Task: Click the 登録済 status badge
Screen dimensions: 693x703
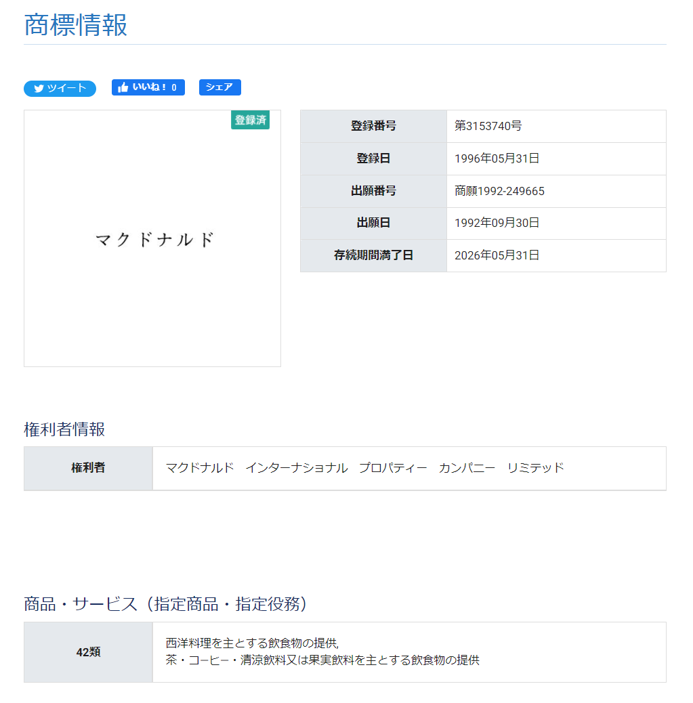Action: [x=250, y=120]
